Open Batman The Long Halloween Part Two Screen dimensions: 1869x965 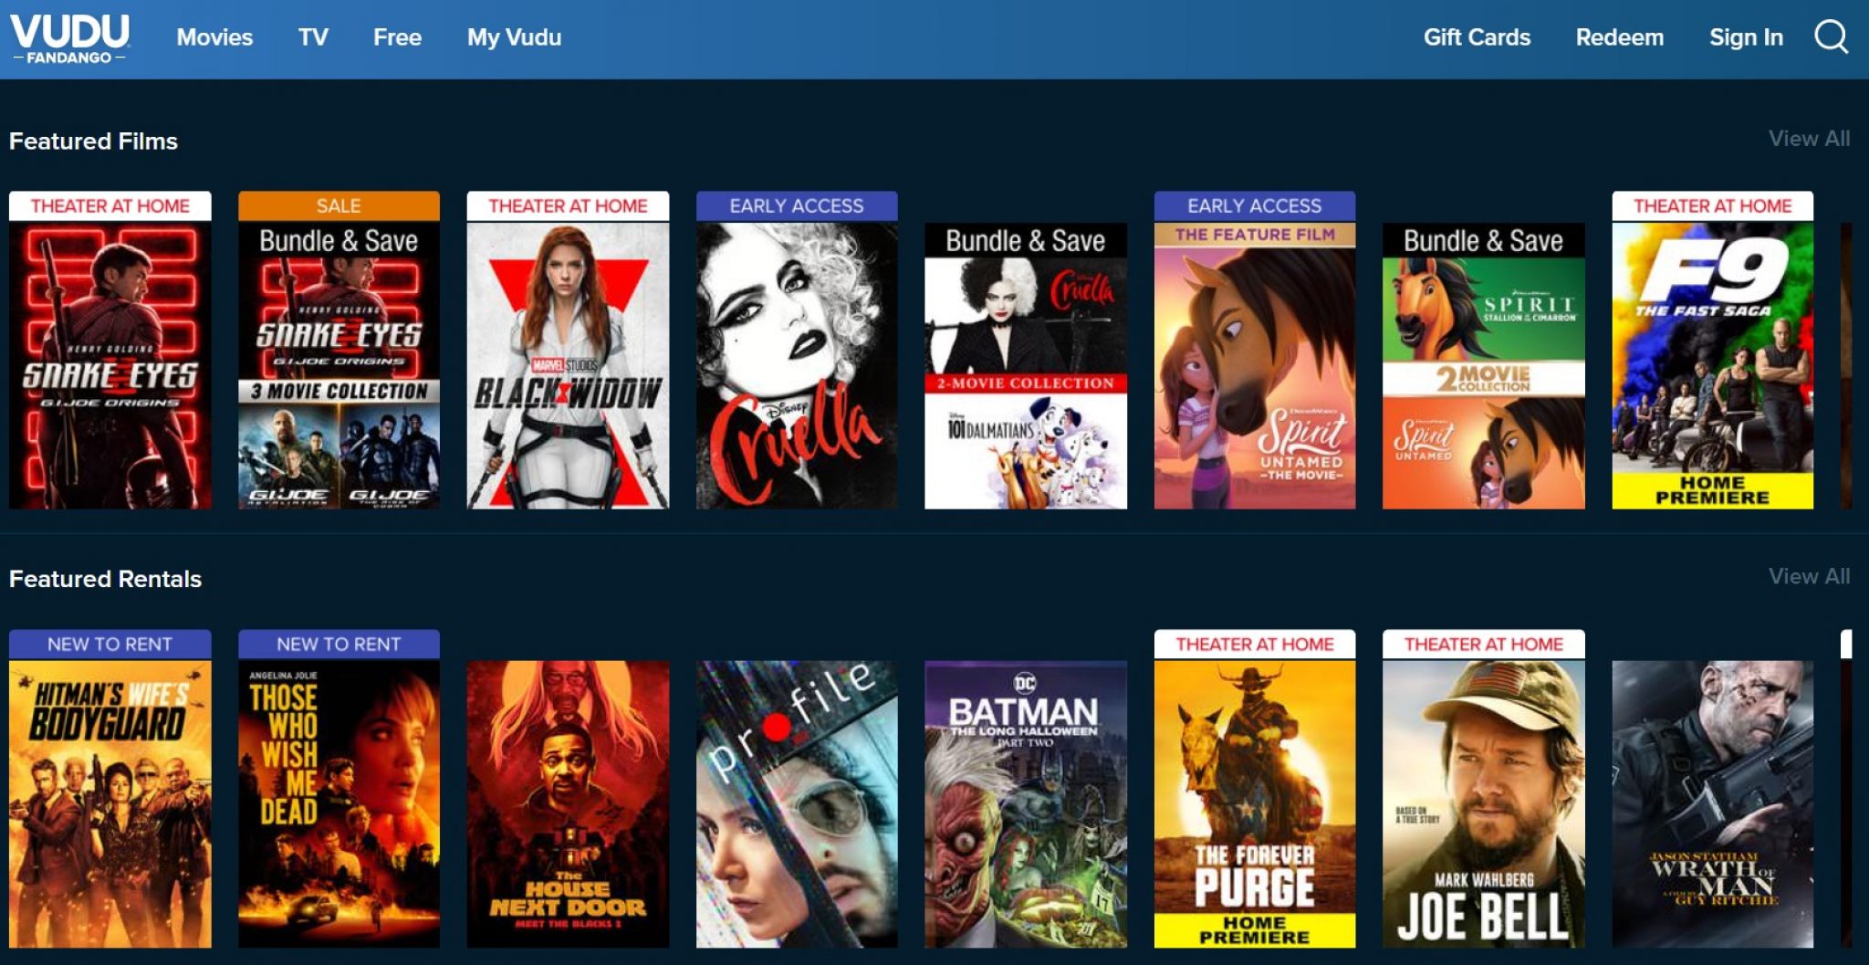tap(1026, 803)
